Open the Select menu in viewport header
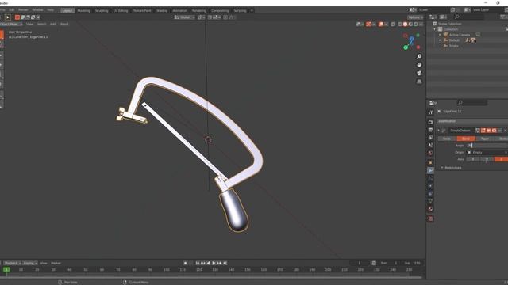The height and width of the screenshot is (285, 508). (x=41, y=25)
